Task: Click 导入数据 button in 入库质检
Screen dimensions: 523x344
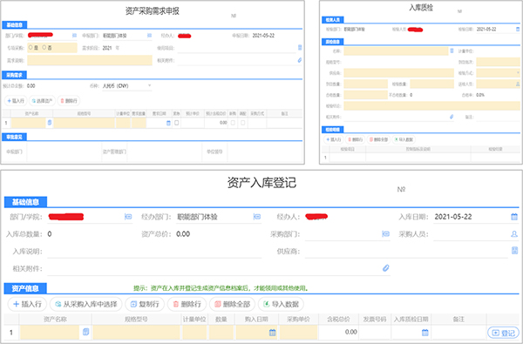Action: point(404,139)
